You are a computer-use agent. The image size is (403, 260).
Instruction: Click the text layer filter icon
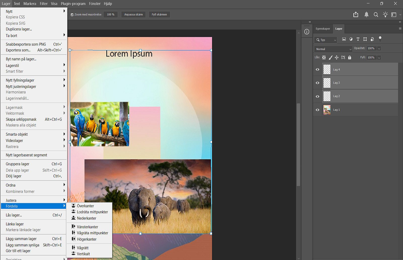pos(358,39)
